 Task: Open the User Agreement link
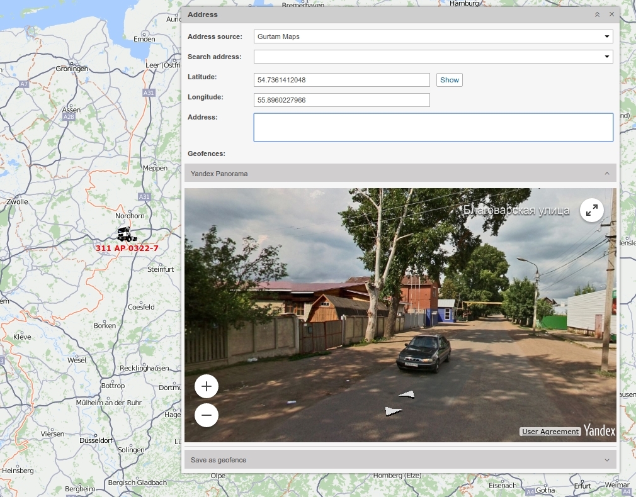pyautogui.click(x=550, y=432)
